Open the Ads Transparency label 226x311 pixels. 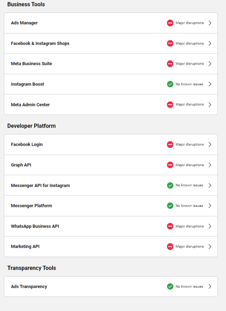click(x=29, y=287)
